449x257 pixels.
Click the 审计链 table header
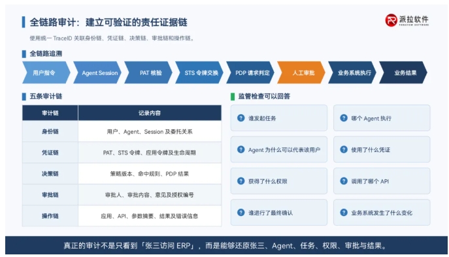(50, 113)
